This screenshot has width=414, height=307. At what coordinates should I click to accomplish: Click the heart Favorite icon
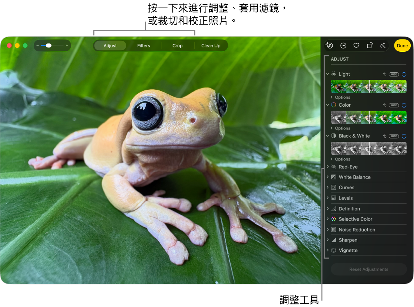[356, 46]
